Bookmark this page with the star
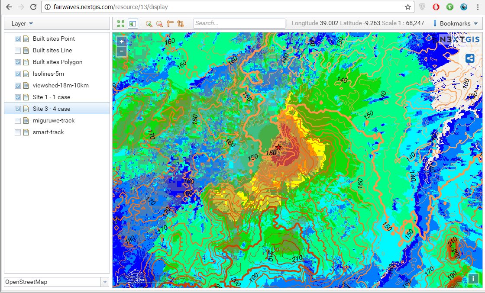 407,7
